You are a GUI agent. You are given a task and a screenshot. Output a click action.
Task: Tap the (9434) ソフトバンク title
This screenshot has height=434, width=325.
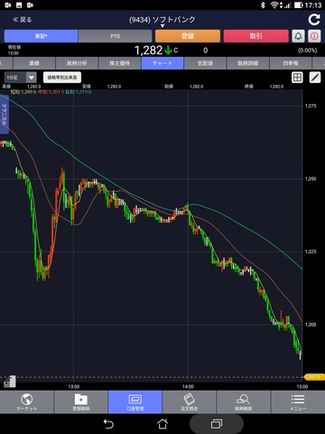(162, 20)
